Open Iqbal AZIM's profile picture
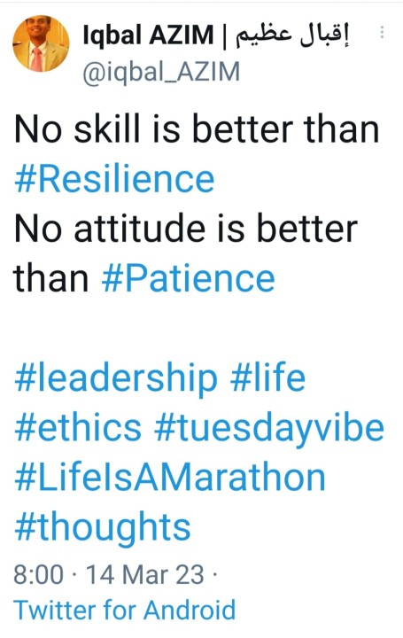 tap(41, 43)
